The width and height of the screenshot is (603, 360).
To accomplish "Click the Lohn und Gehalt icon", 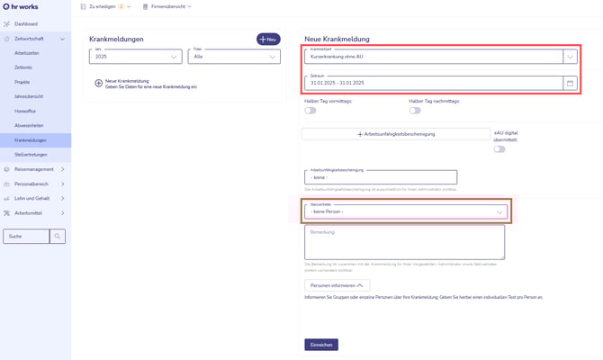I will pos(7,198).
